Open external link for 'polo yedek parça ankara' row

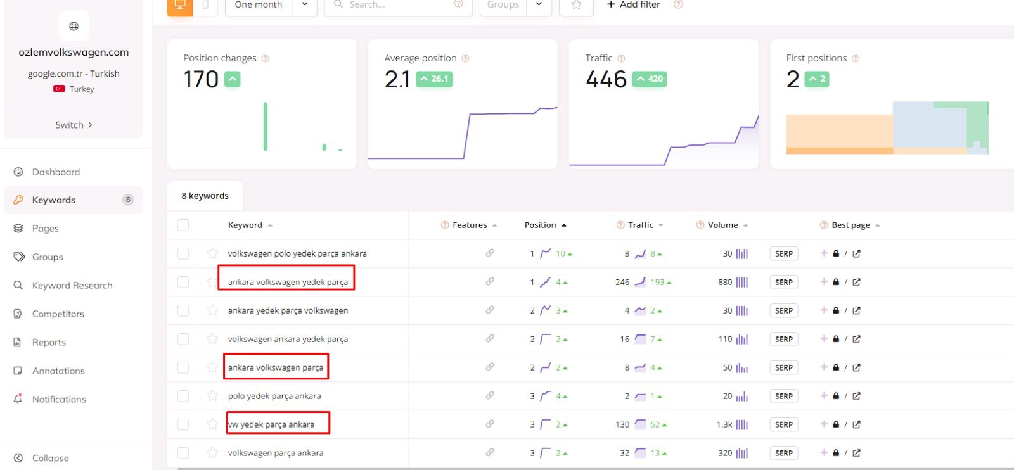pos(857,396)
